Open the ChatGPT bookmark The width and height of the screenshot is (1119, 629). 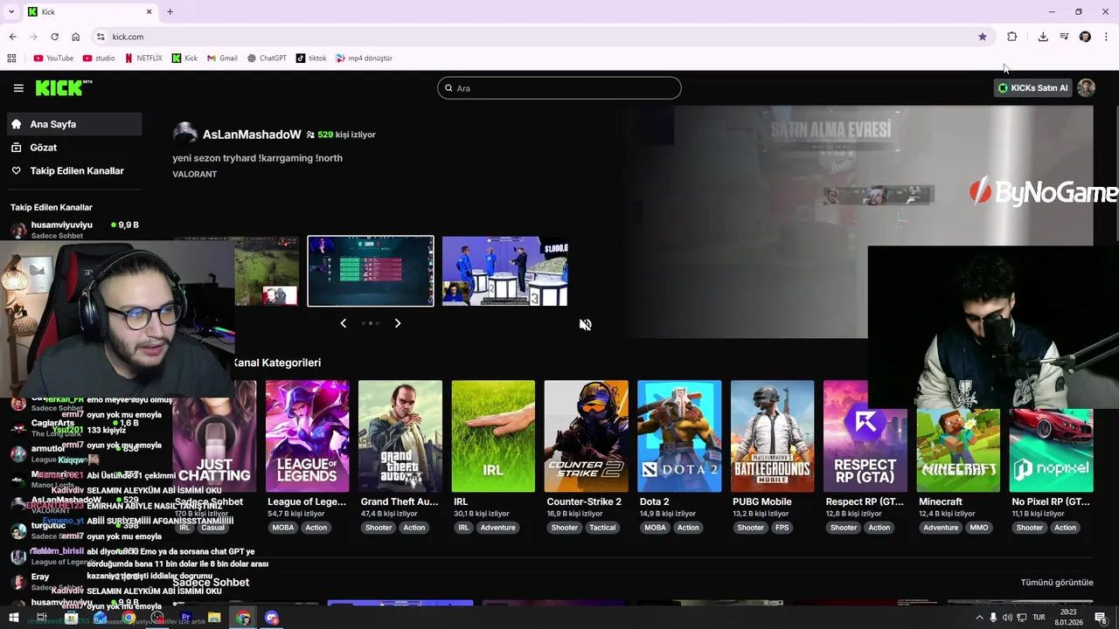tap(267, 59)
